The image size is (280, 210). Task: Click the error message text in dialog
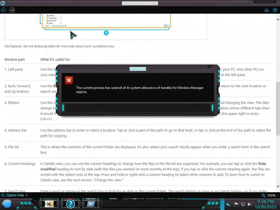click(140, 90)
